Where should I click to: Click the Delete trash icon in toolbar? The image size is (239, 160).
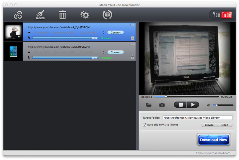tap(62, 15)
